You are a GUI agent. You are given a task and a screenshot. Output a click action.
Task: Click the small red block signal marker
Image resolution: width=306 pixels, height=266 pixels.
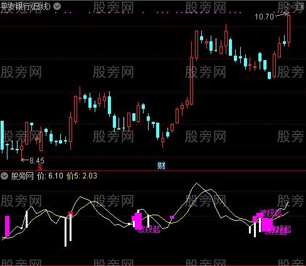[x=71, y=213]
